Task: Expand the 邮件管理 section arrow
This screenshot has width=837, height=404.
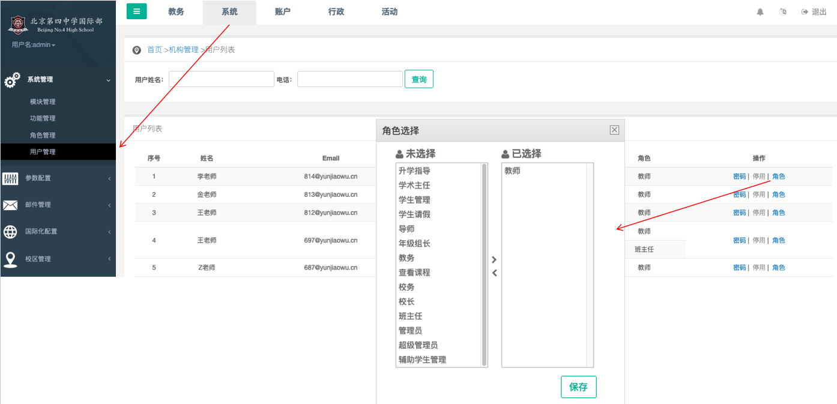Action: [109, 205]
